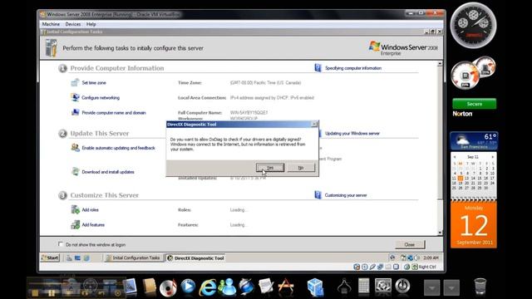Click Provide computer name and domain

click(x=114, y=113)
